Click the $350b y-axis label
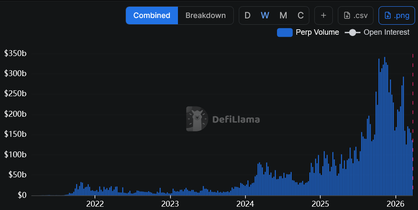Screen dimensions: 418x210 click(16, 54)
